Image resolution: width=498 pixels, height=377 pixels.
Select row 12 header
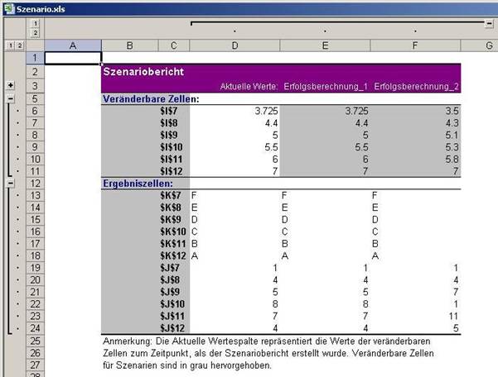[35, 183]
